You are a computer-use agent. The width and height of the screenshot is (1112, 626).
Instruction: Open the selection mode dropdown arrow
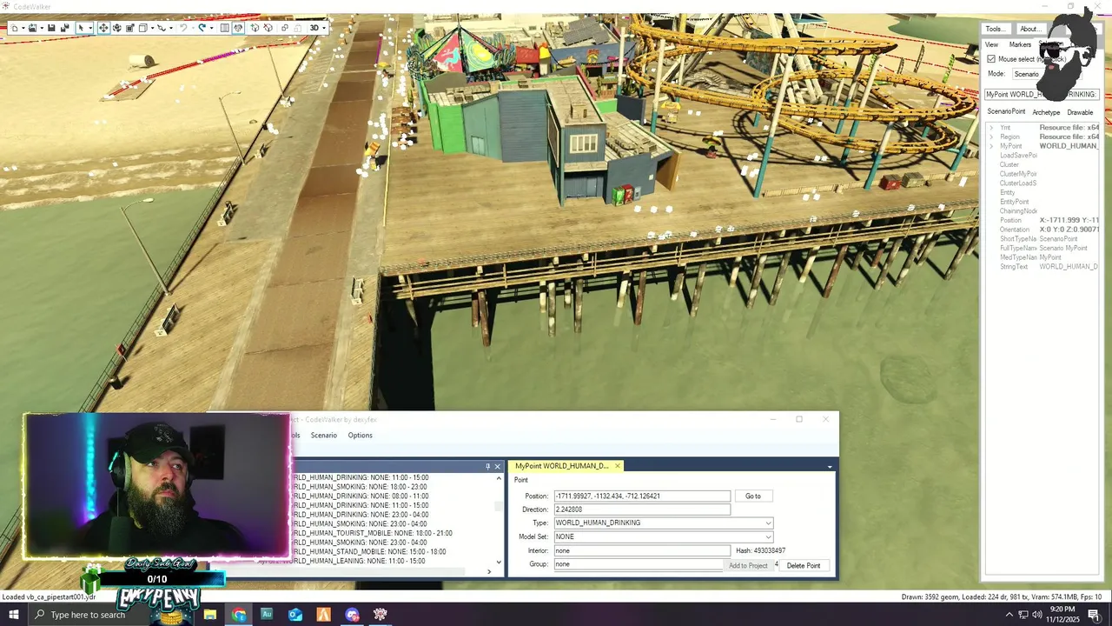[90, 28]
